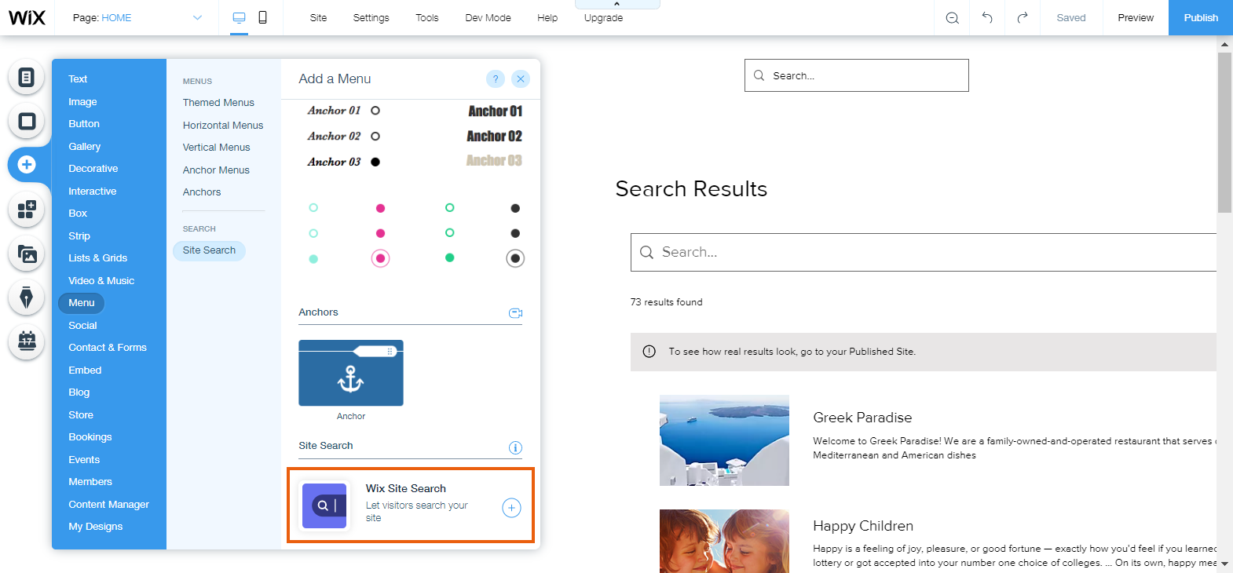This screenshot has height=573, width=1233.
Task: Select the desktop view icon
Action: click(239, 17)
